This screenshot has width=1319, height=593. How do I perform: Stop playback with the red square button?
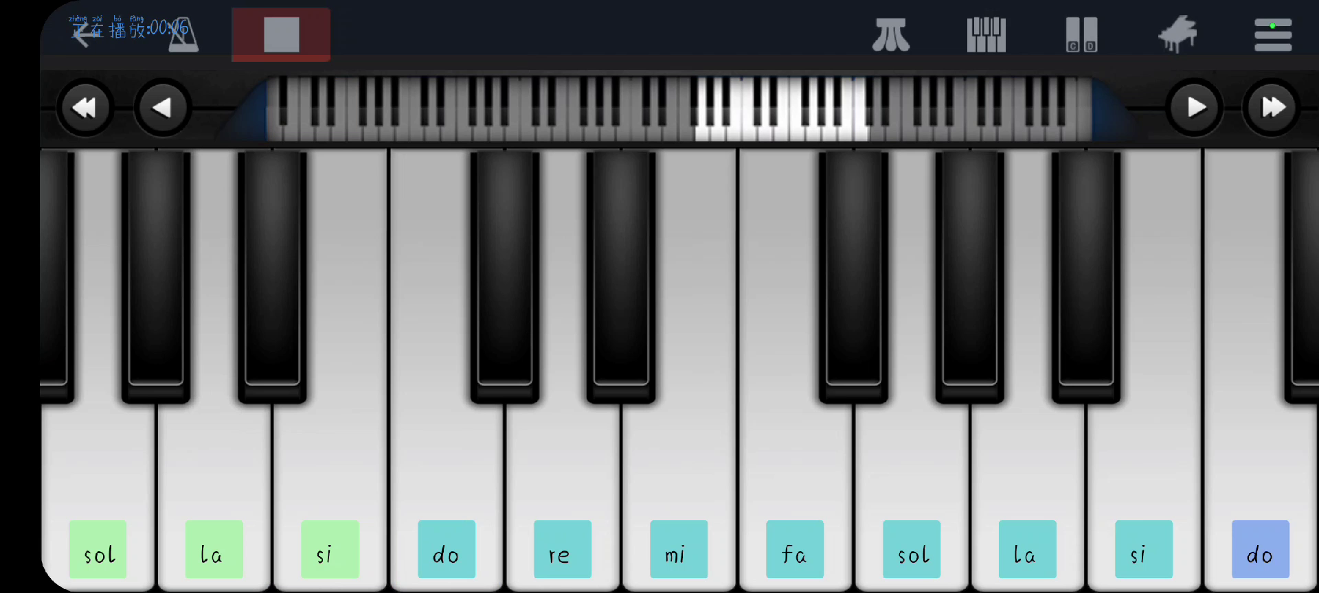click(281, 34)
